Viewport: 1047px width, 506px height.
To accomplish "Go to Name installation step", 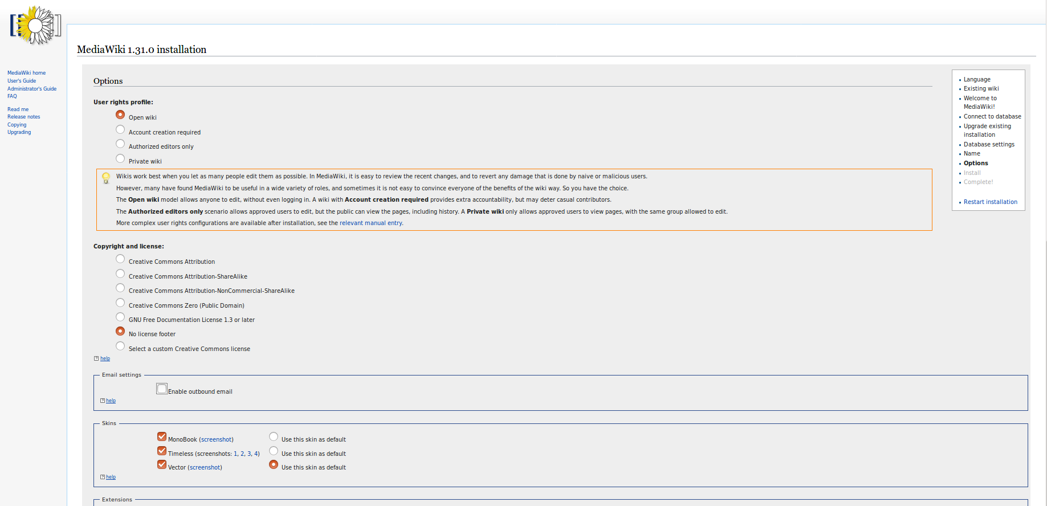I will pos(972,153).
